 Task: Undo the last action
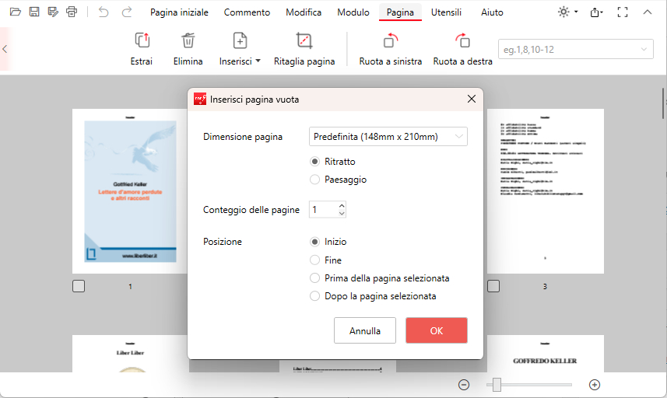click(x=104, y=12)
